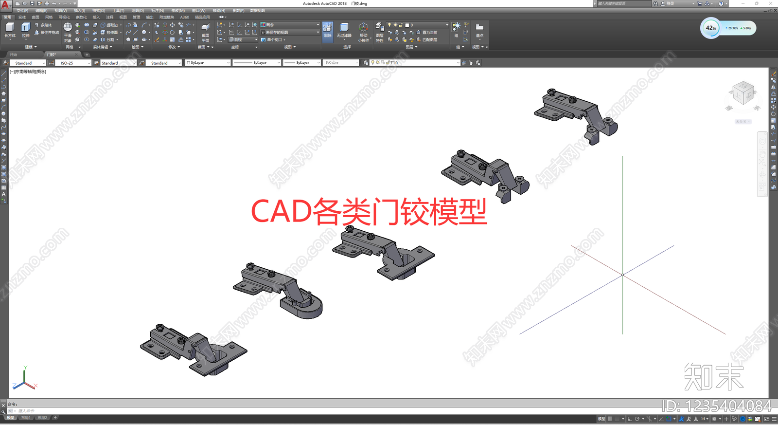Click the 匹配图层 match layer button
The image size is (778, 425).
(427, 40)
